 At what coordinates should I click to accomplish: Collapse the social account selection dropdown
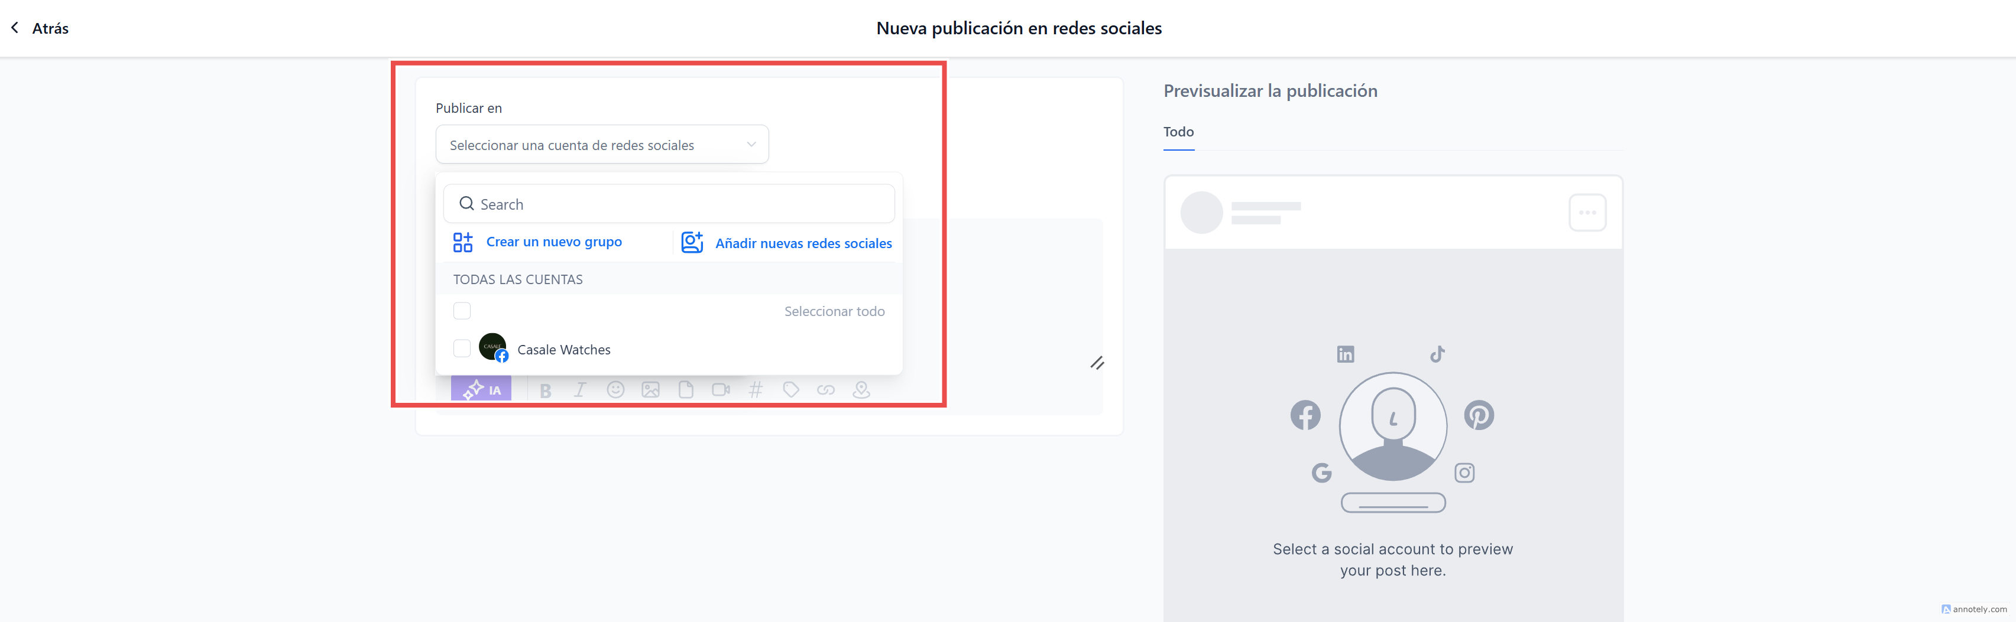pyautogui.click(x=750, y=145)
